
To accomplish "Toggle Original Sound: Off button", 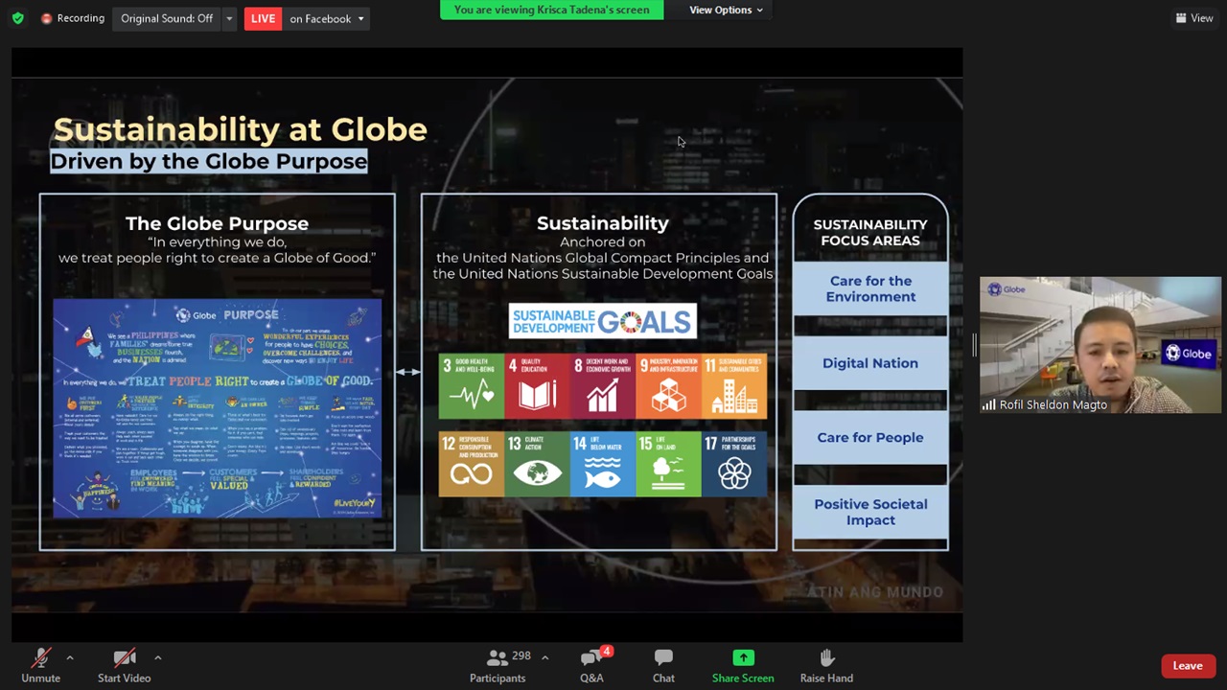I will click(x=166, y=18).
